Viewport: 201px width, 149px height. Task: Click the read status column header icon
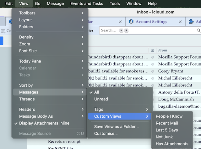click(152, 50)
